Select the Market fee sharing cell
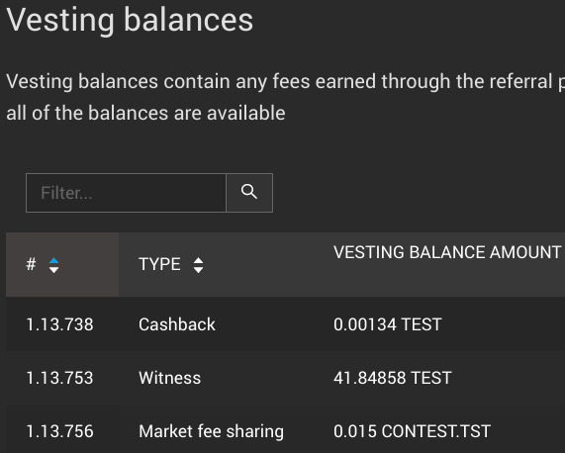The image size is (565, 453). [x=211, y=431]
